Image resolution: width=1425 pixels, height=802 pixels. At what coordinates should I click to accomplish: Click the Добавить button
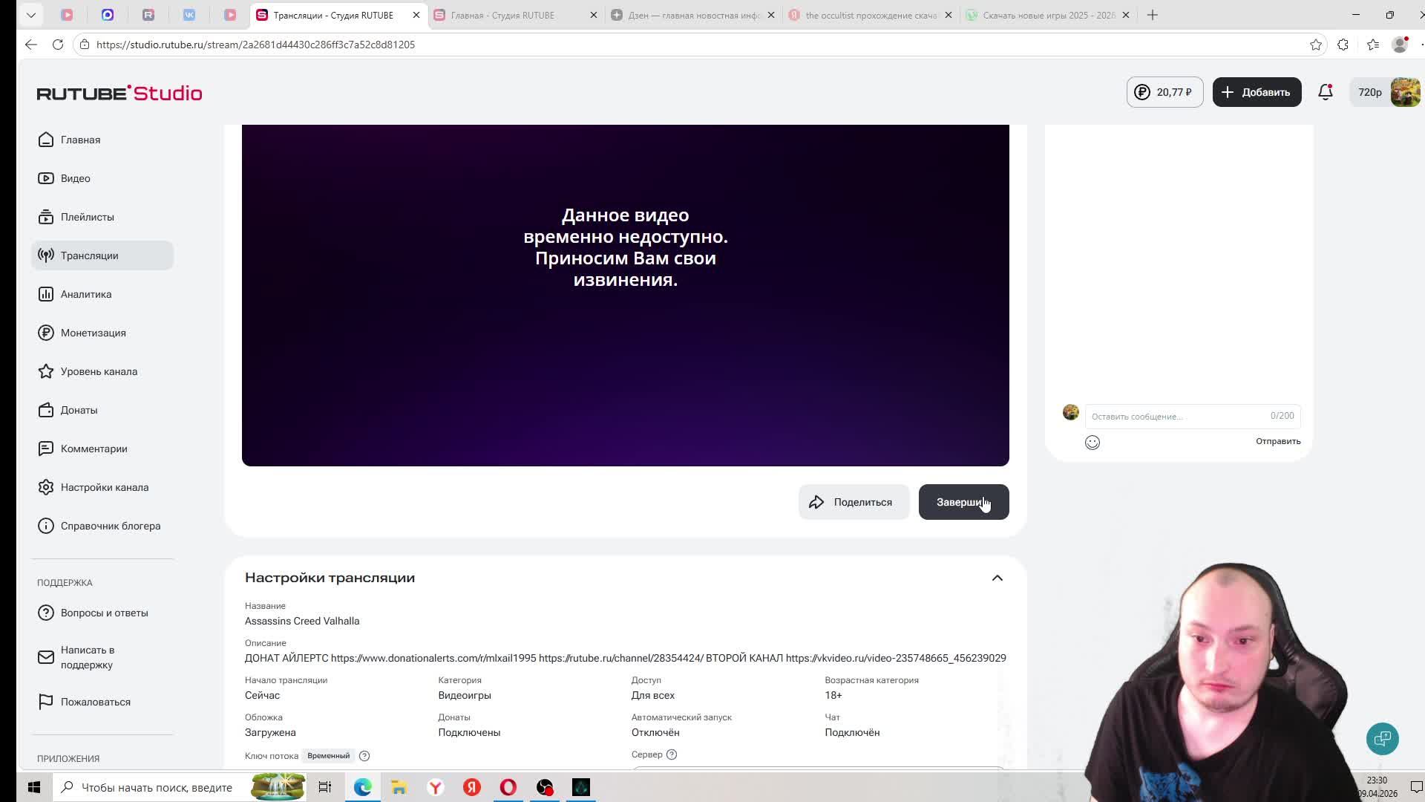click(1257, 92)
